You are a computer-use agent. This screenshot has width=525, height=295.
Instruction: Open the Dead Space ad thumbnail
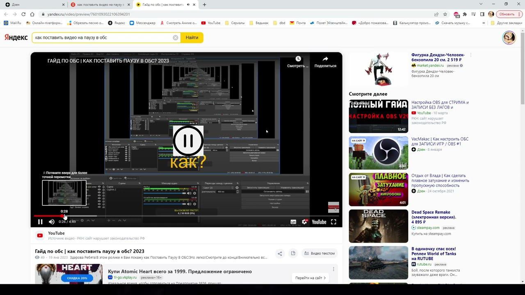coord(379,226)
